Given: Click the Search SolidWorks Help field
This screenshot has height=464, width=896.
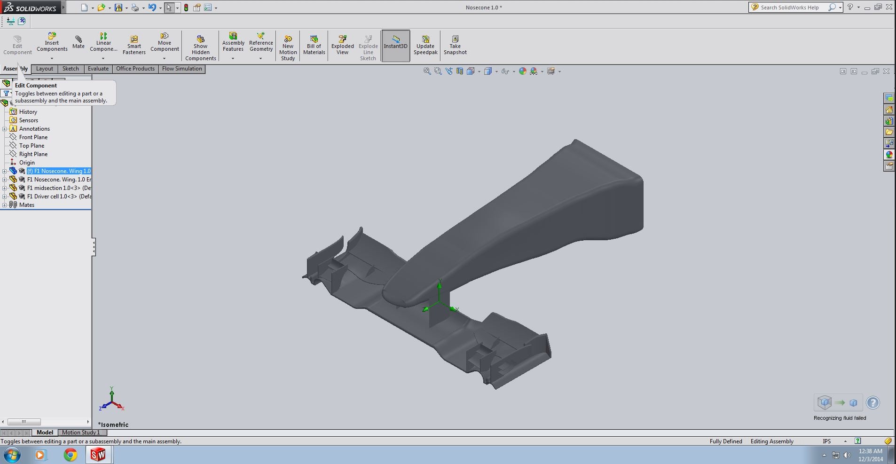Looking at the screenshot, I should pos(790,8).
